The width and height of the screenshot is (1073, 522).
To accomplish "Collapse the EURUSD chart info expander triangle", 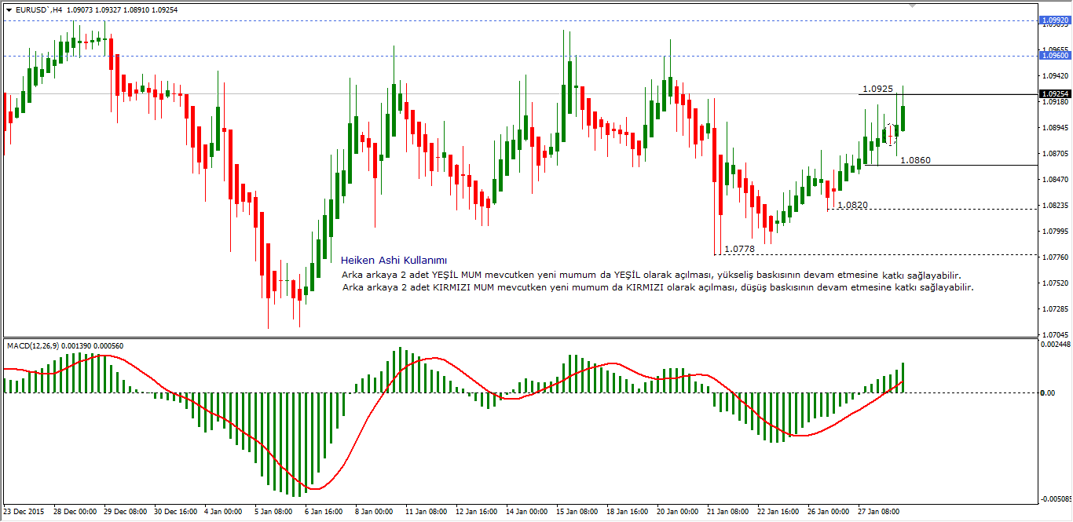I will [x=9, y=10].
